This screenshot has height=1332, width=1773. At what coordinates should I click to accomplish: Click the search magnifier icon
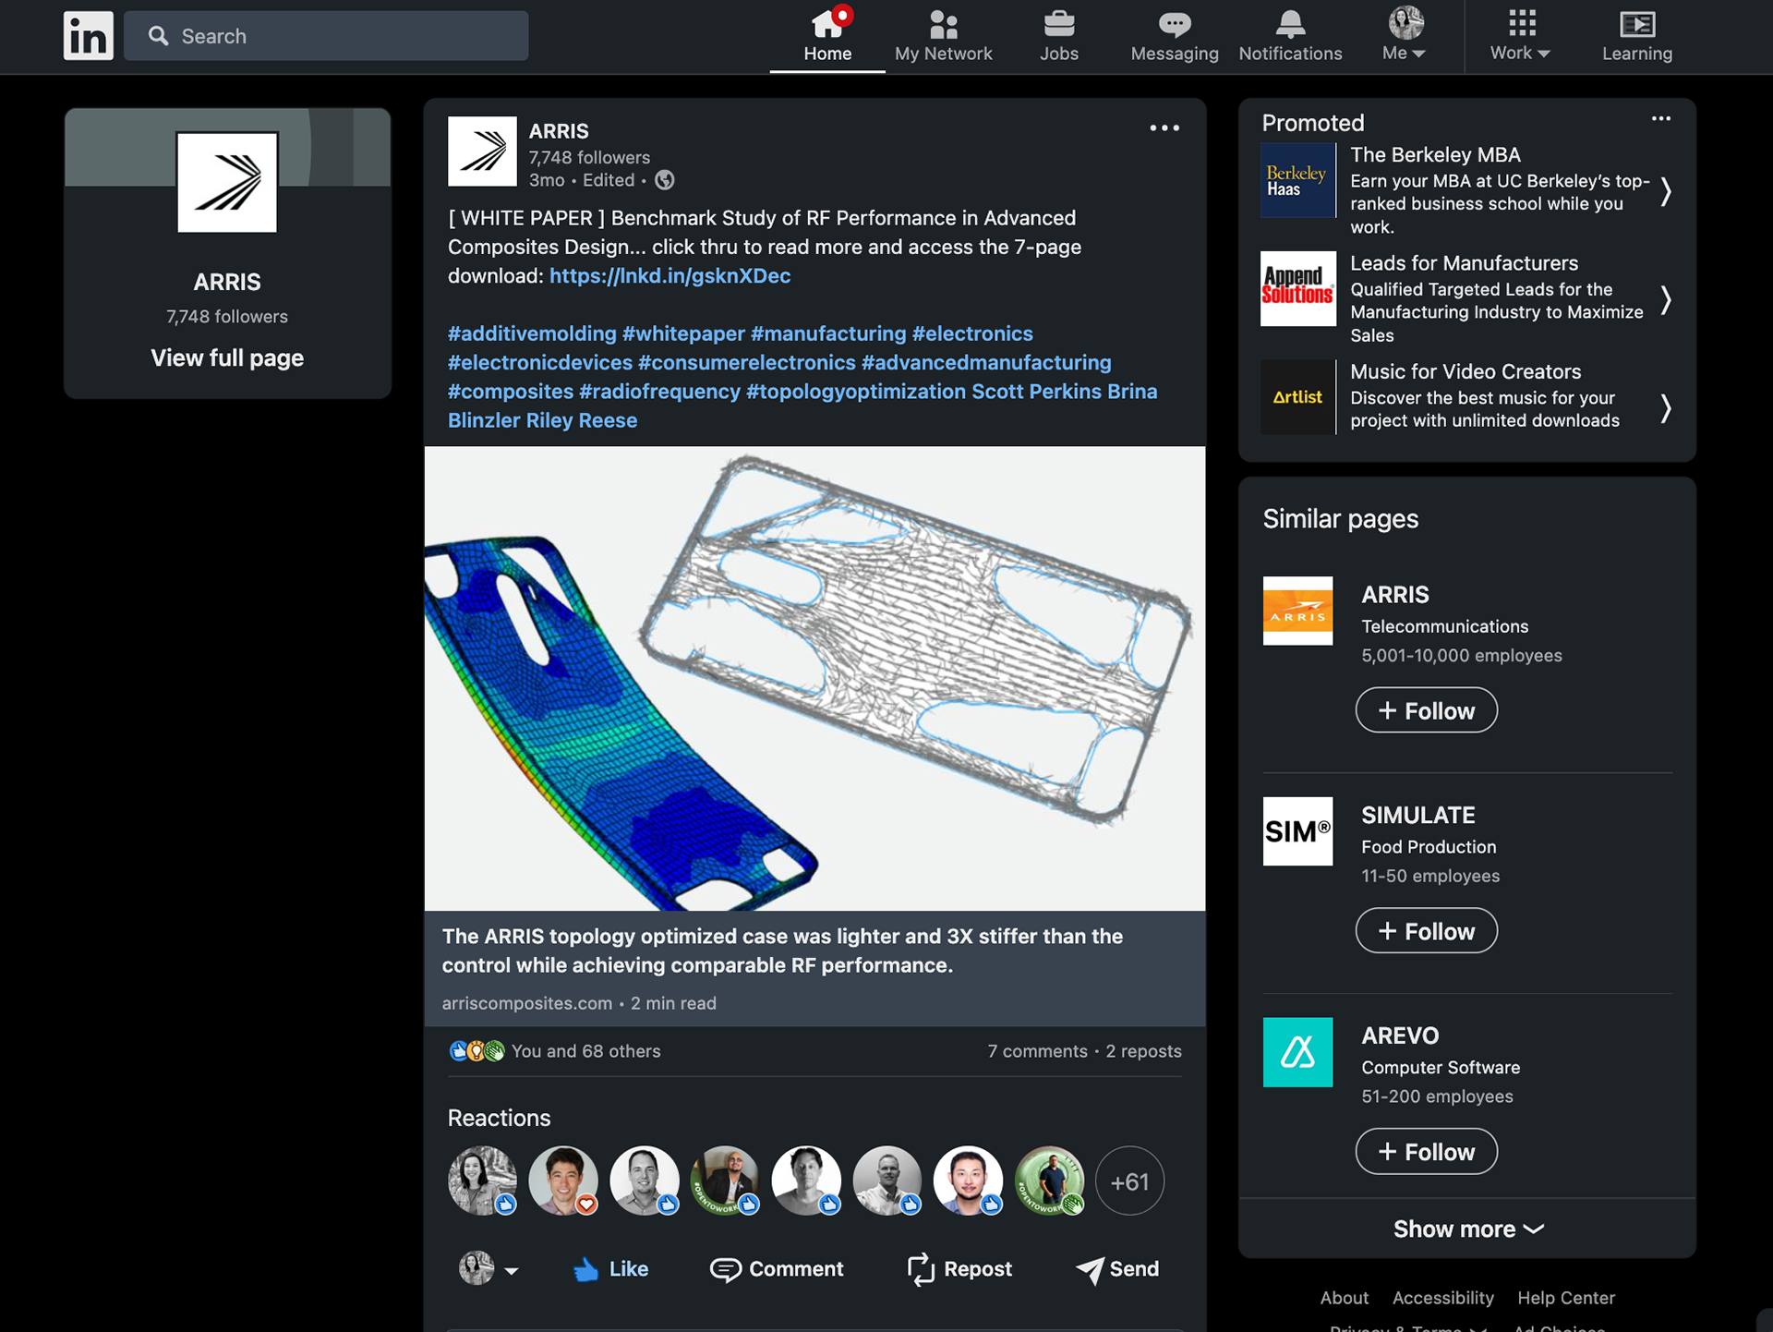point(159,36)
